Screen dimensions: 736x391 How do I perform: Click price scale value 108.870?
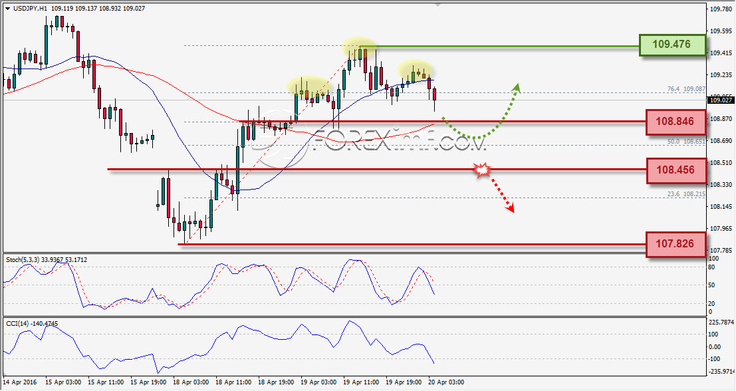(x=721, y=119)
